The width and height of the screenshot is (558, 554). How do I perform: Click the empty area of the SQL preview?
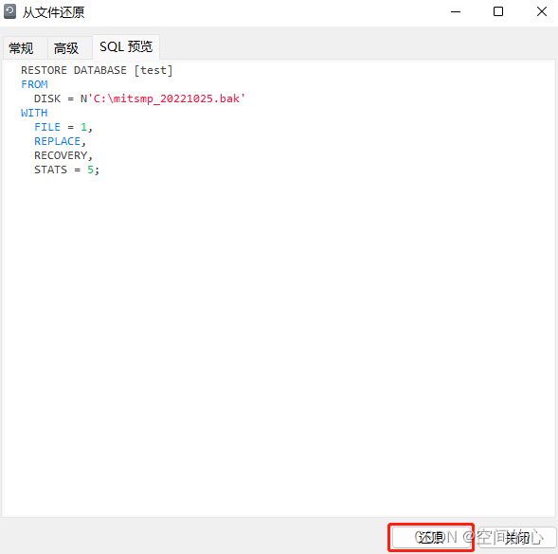[279, 338]
